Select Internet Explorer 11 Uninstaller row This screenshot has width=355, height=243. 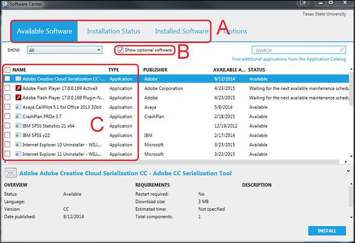(x=175, y=154)
